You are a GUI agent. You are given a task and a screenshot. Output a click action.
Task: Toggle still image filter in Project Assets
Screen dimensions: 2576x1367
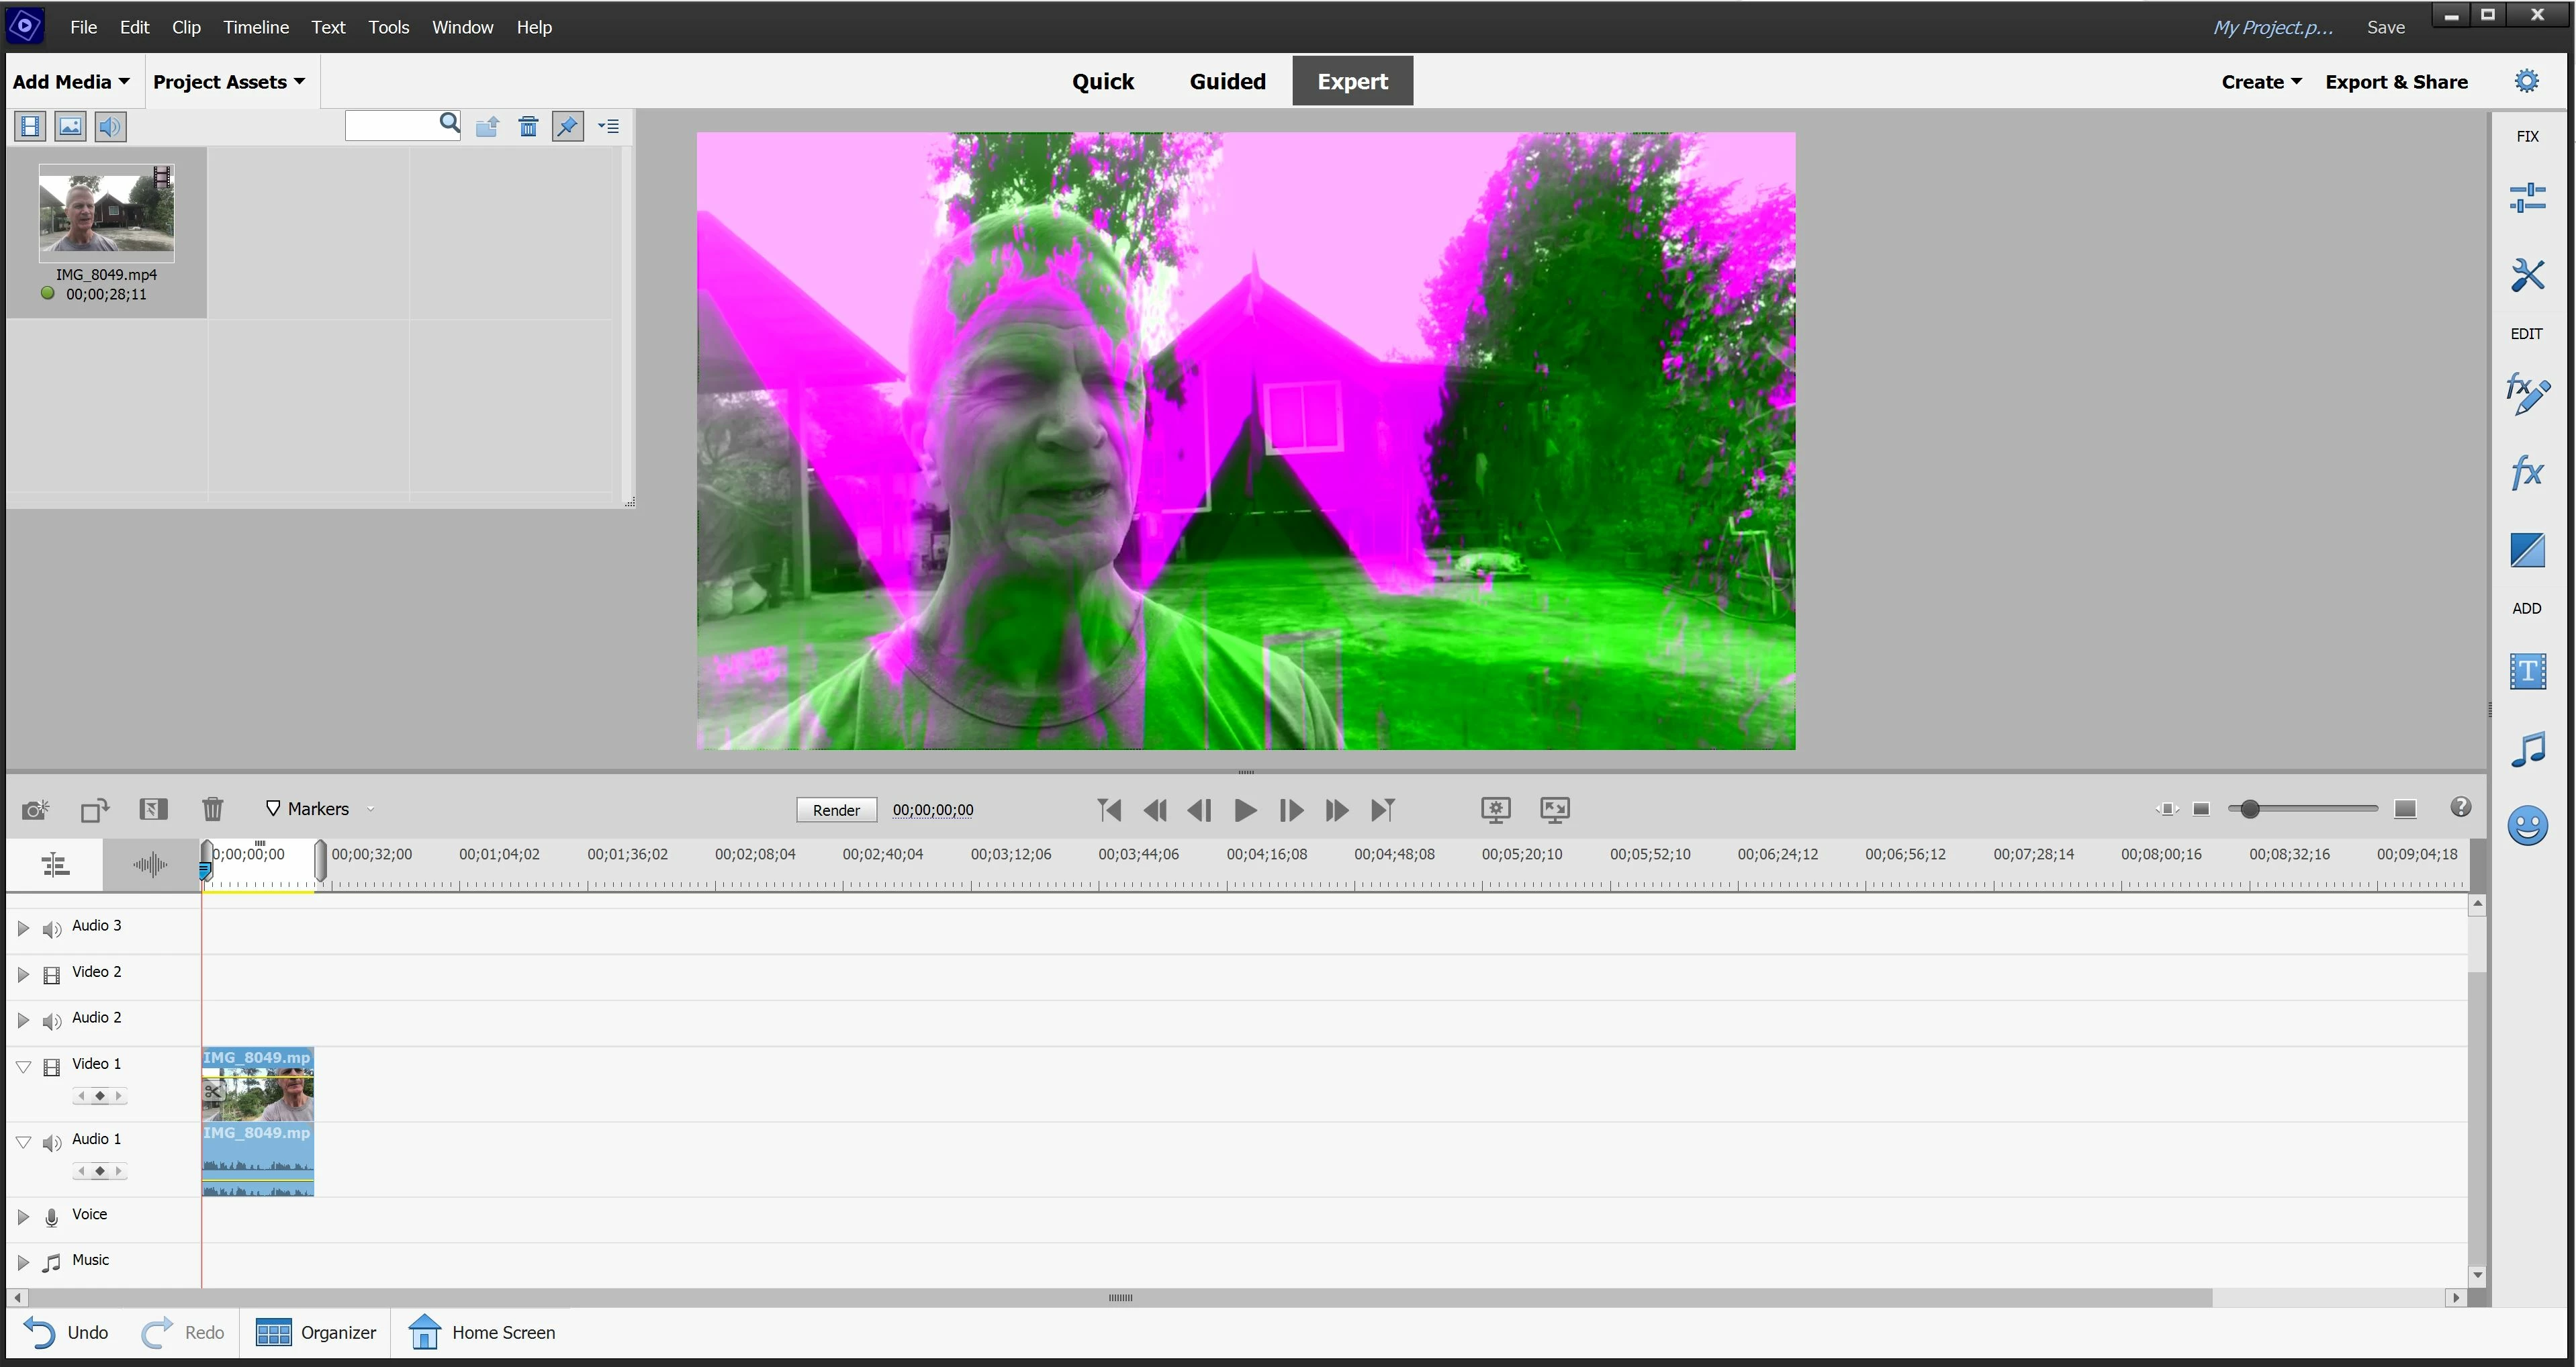point(70,126)
